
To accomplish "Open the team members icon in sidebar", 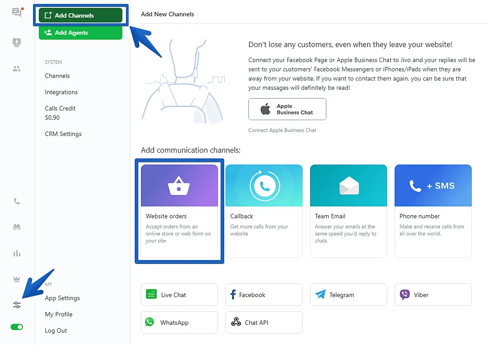I will click(17, 69).
